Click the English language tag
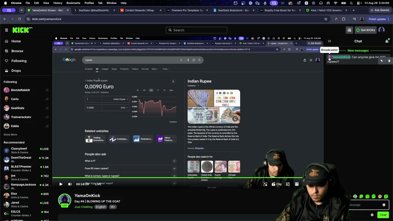The width and height of the screenshot is (393, 221). point(100,207)
